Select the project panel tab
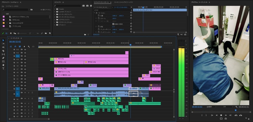Screen dimensions: 253x122 click(10, 2)
